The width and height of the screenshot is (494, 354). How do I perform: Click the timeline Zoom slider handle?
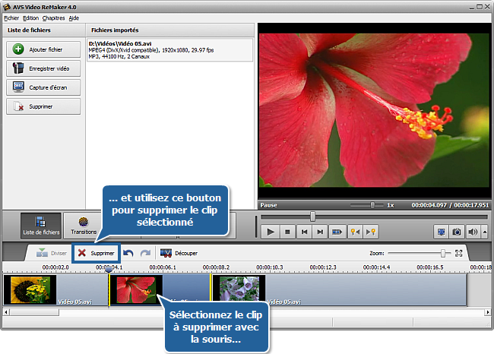(442, 253)
